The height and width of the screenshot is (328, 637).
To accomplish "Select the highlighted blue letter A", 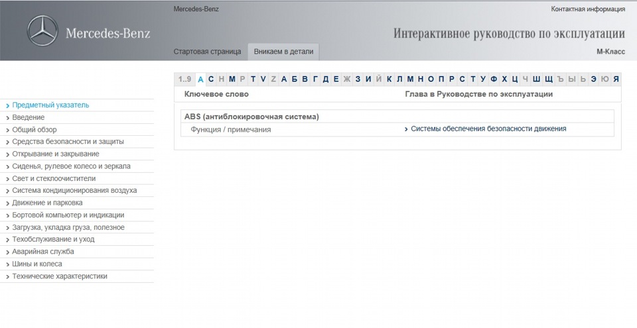I will click(200, 80).
